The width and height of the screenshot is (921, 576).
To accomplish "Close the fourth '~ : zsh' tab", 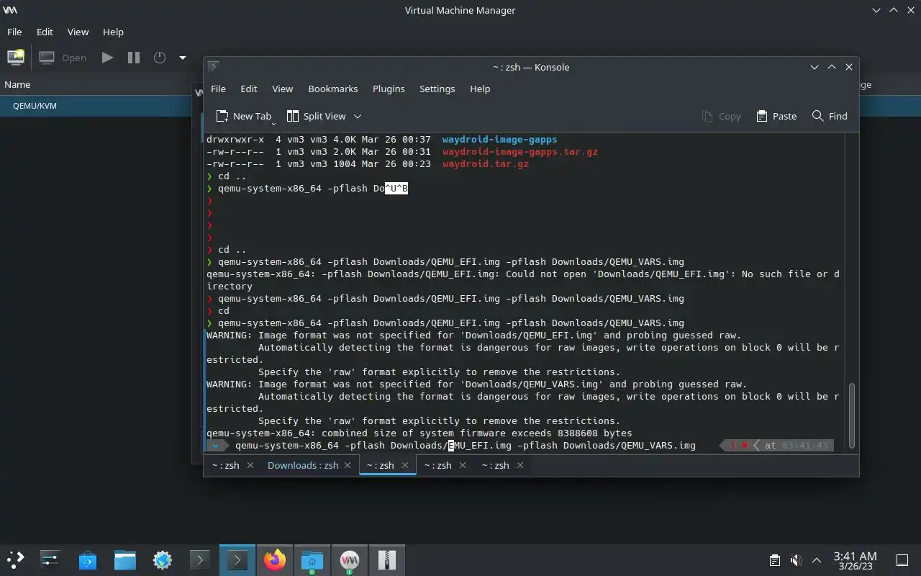I will click(463, 465).
